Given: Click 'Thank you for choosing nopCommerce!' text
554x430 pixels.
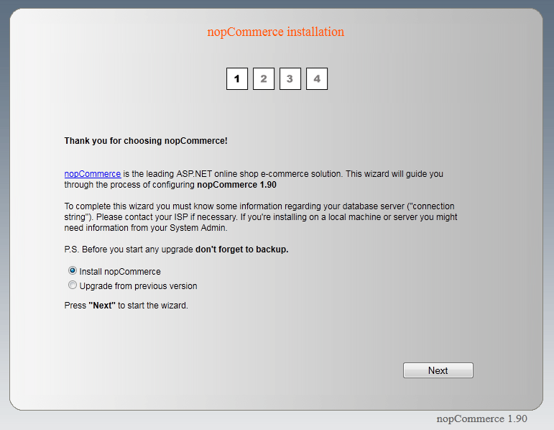Looking at the screenshot, I should tap(146, 141).
